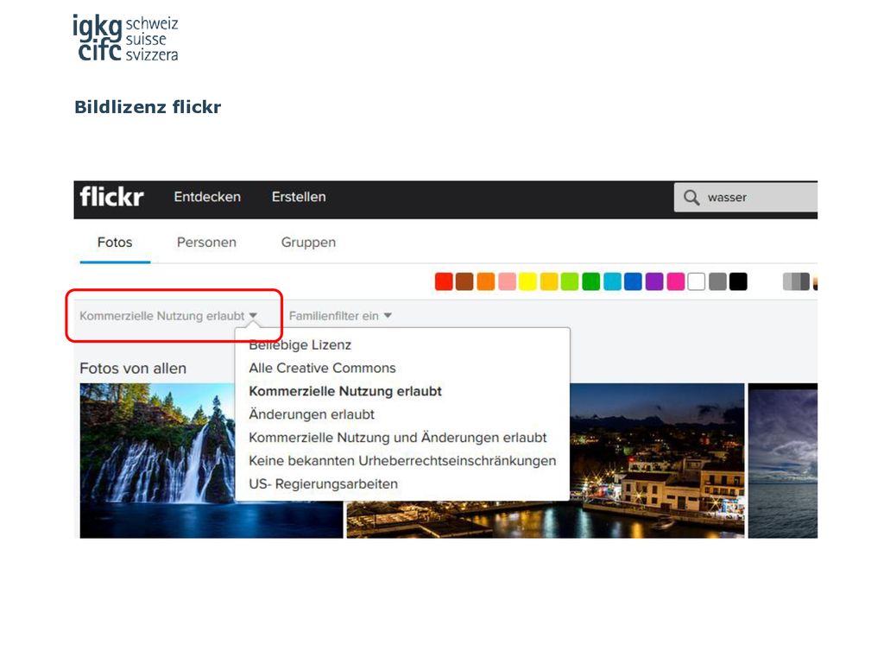The image size is (884, 663).
Task: Choose Beliebige Lizenz from license menu
Action: point(300,344)
